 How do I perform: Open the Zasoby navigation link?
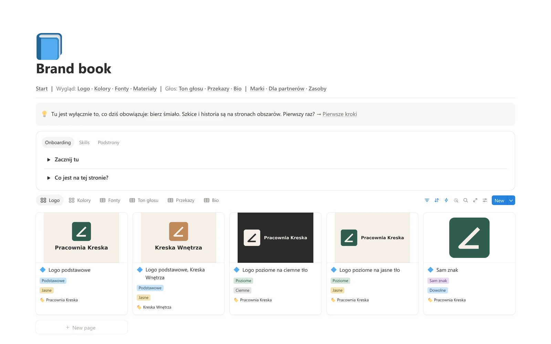[318, 88]
